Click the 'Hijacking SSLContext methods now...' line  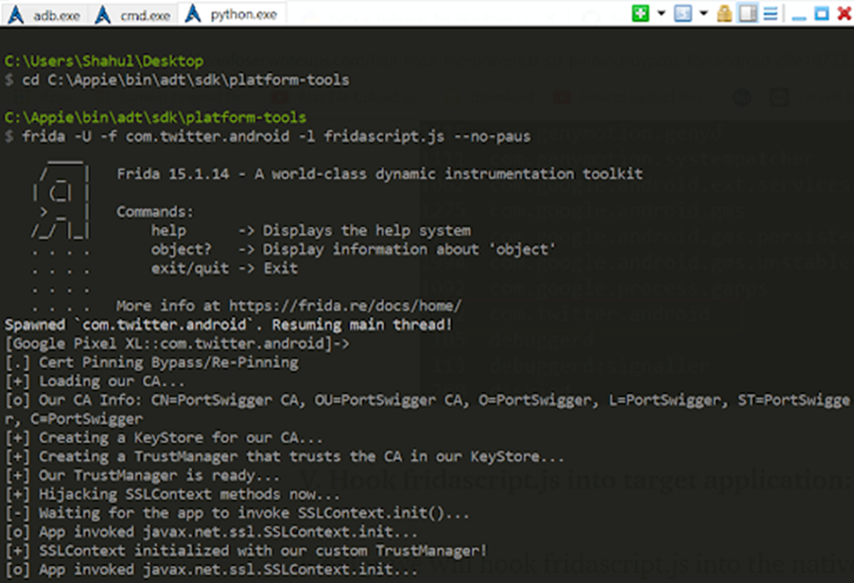tap(173, 495)
